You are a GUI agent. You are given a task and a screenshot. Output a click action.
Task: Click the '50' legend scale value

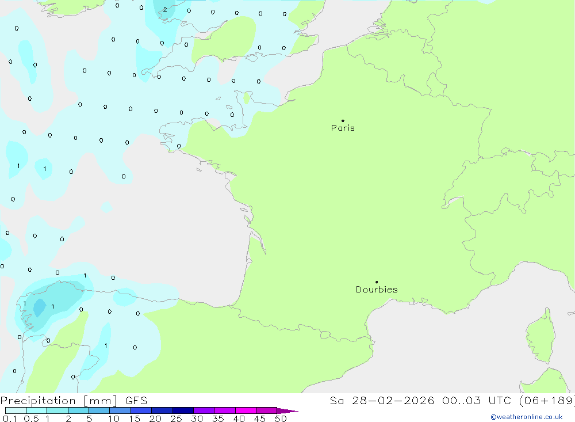tap(281, 419)
